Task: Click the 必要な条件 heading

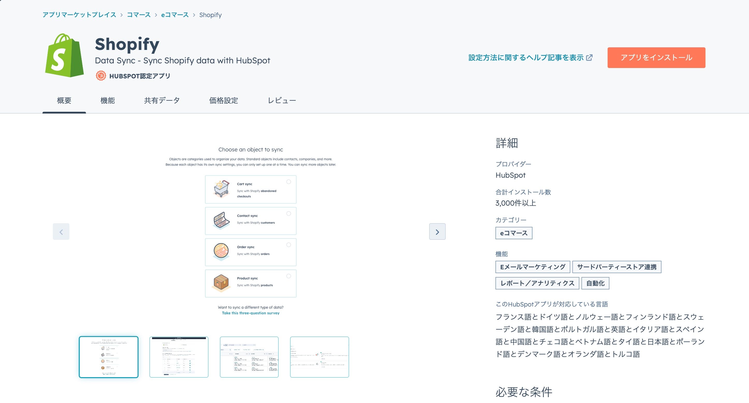Action: [524, 392]
